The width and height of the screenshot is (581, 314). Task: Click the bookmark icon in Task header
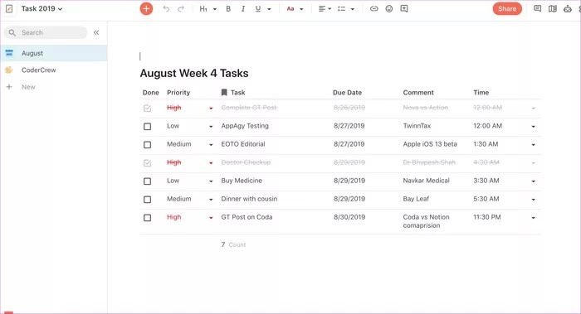(x=224, y=93)
